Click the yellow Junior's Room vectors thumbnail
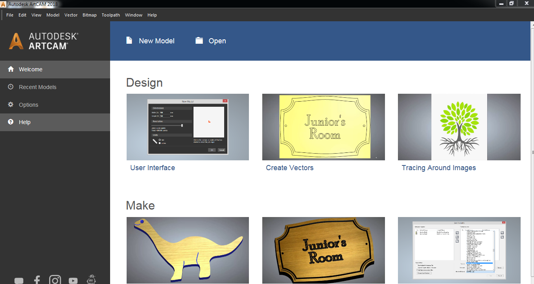Screen dimensions: 534x284 (324, 127)
